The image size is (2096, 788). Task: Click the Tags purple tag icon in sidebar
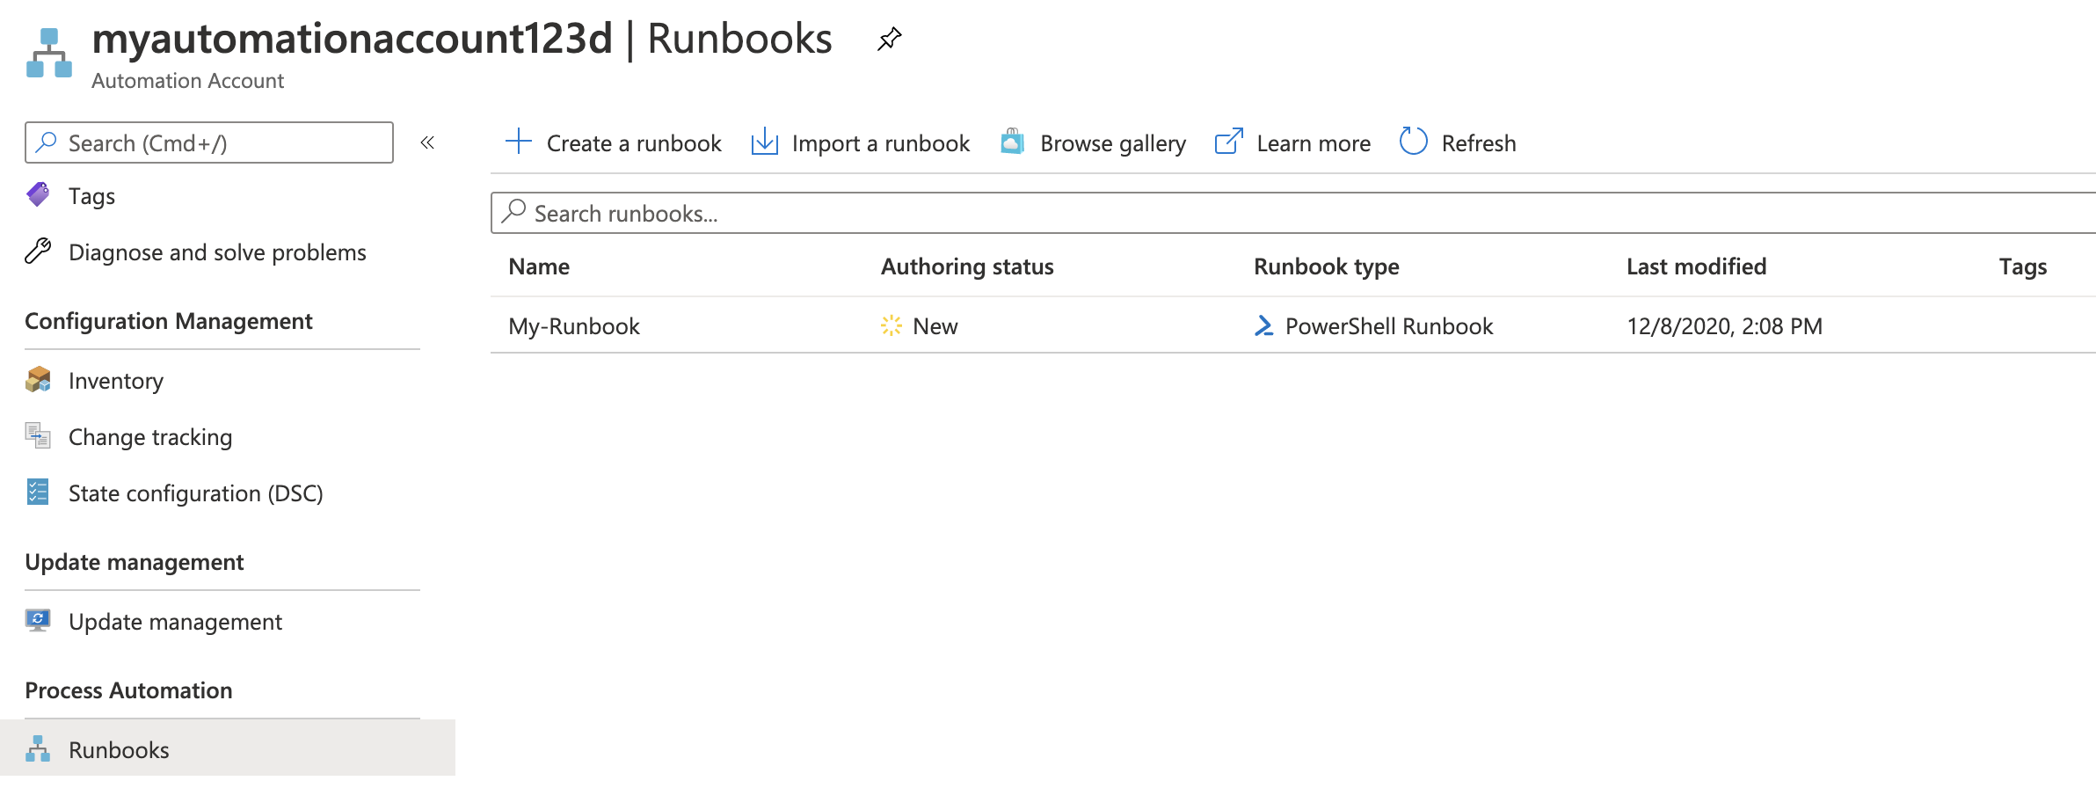(38, 195)
